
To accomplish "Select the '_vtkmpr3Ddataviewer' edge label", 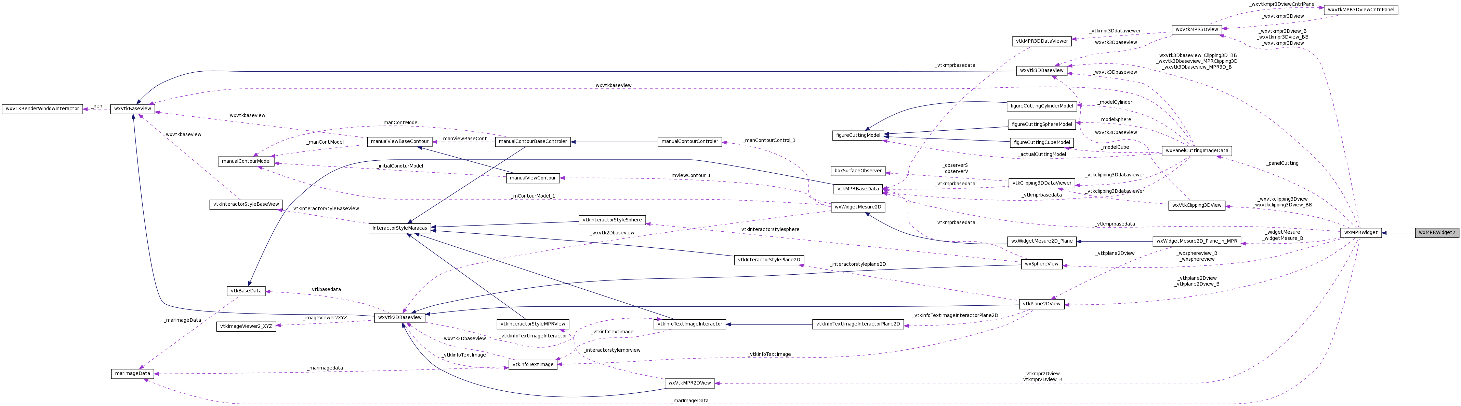I will pyautogui.click(x=1115, y=31).
